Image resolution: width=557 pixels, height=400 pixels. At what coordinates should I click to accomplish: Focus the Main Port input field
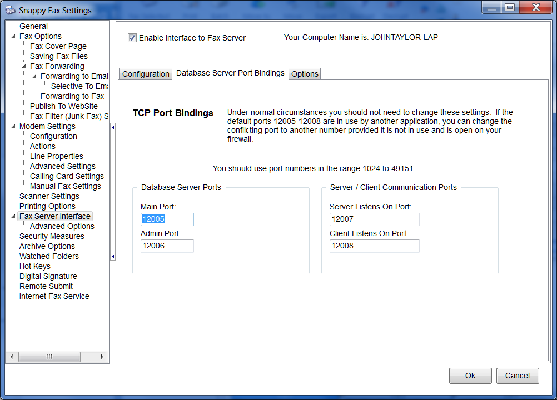coord(167,219)
